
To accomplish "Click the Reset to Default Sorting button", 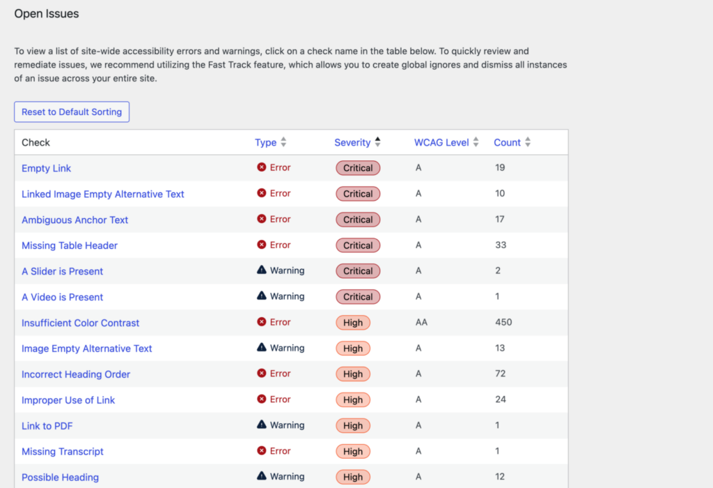I will coord(72,112).
